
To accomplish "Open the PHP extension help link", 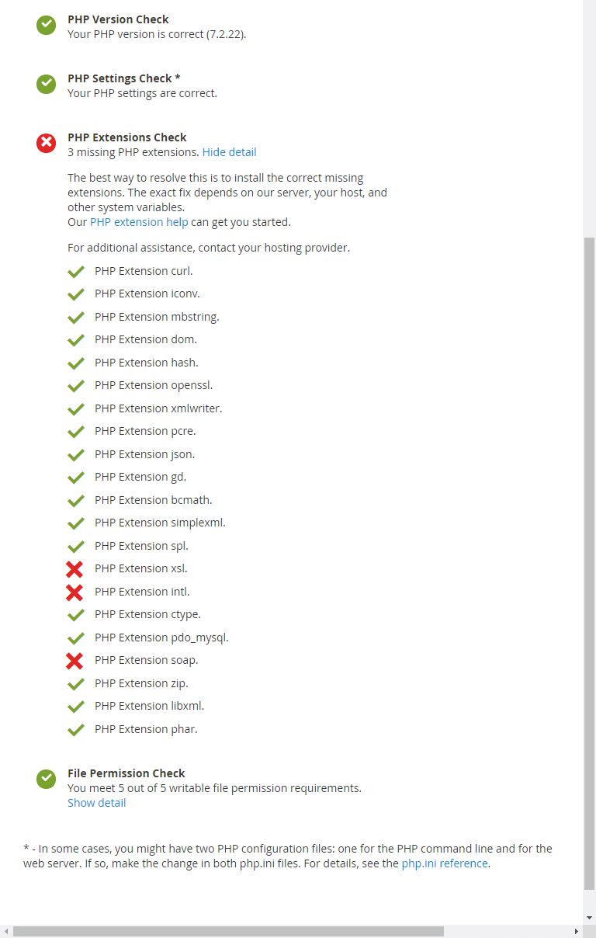I will pos(139,222).
